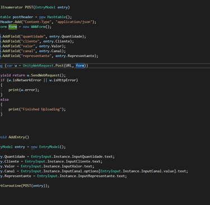Viewport: 210px width, 205px height.
Task: Click the EntryModel parameter type in POST signature
Action: [45, 7]
